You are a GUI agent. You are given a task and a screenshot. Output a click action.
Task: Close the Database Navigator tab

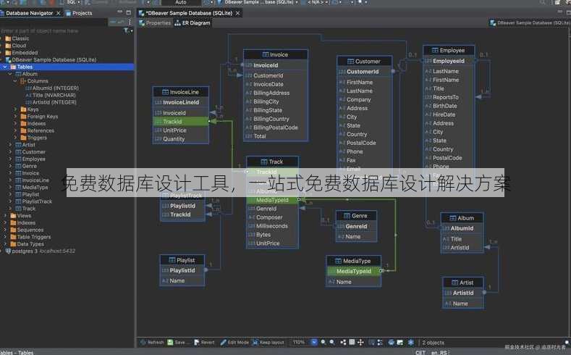click(x=59, y=13)
